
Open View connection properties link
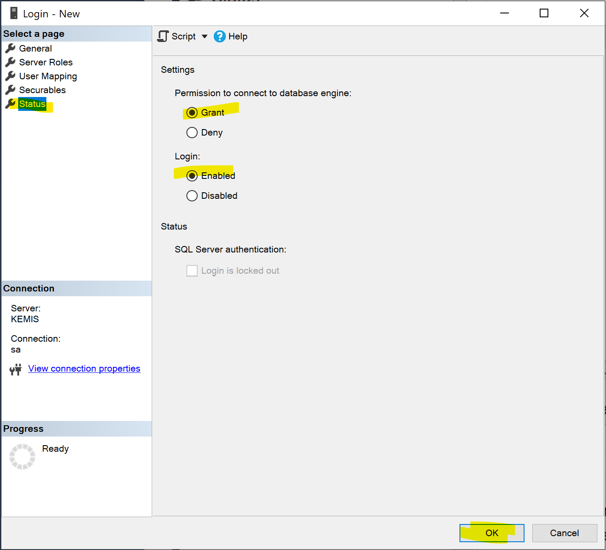tap(84, 369)
